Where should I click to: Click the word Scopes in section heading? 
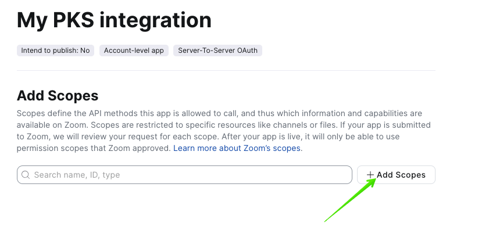coord(74,96)
